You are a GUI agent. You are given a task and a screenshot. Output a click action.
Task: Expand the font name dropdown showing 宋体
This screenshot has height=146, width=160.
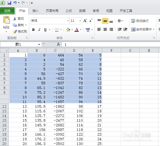(x=68, y=21)
